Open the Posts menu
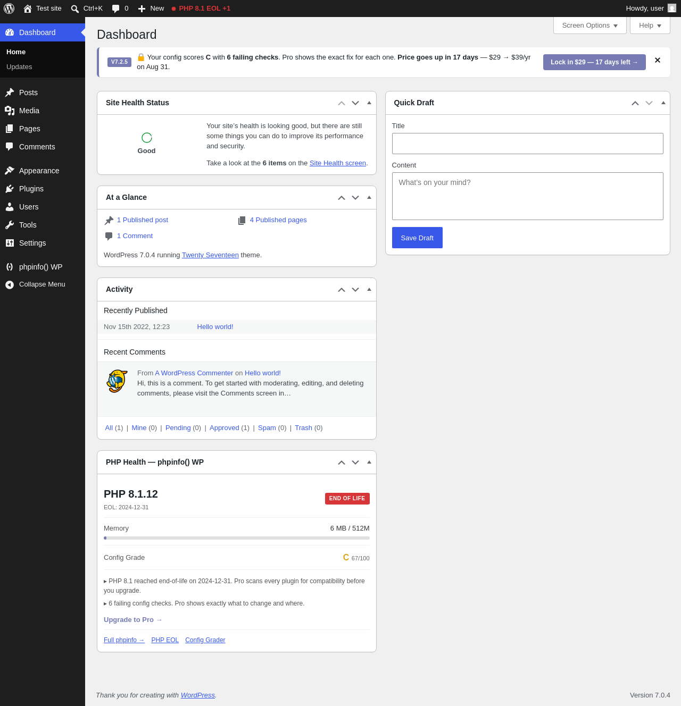681x706 pixels. tap(43, 93)
